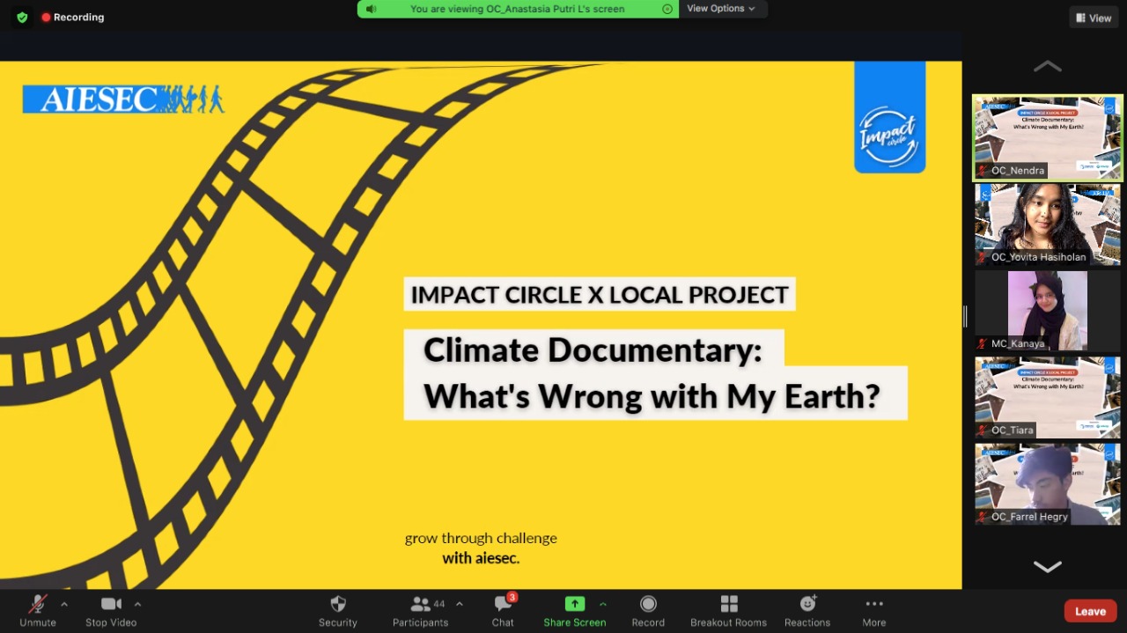1127x633 pixels.
Task: Expand video settings arrow beside Stop Video
Action: [x=137, y=604]
